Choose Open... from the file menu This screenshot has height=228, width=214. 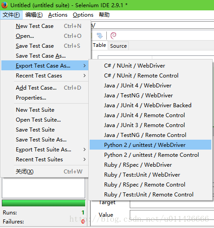pyautogui.click(x=45, y=36)
